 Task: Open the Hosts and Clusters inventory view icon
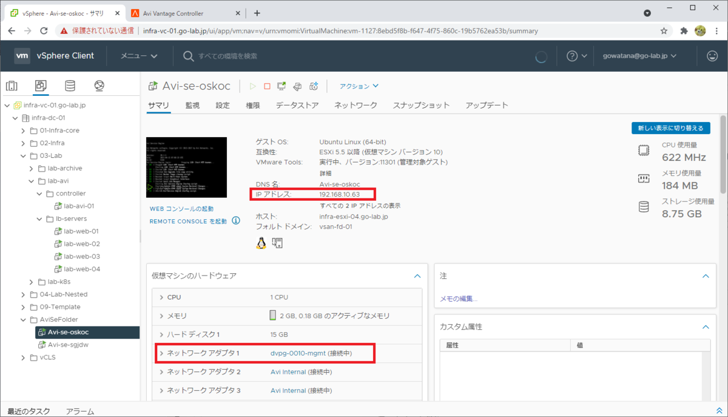point(12,86)
